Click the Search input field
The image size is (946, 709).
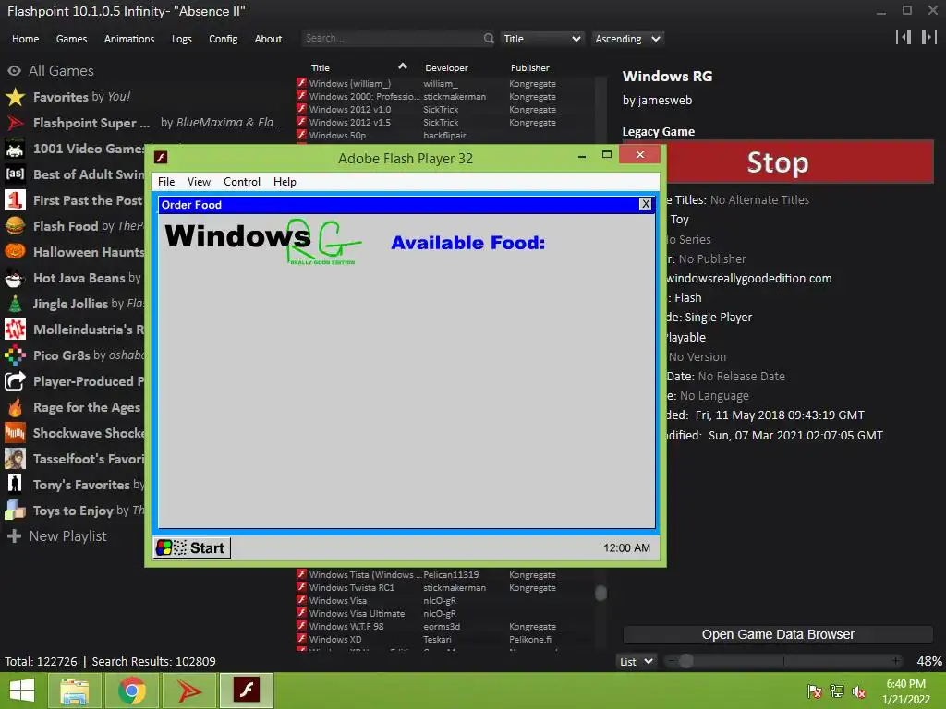pyautogui.click(x=392, y=39)
